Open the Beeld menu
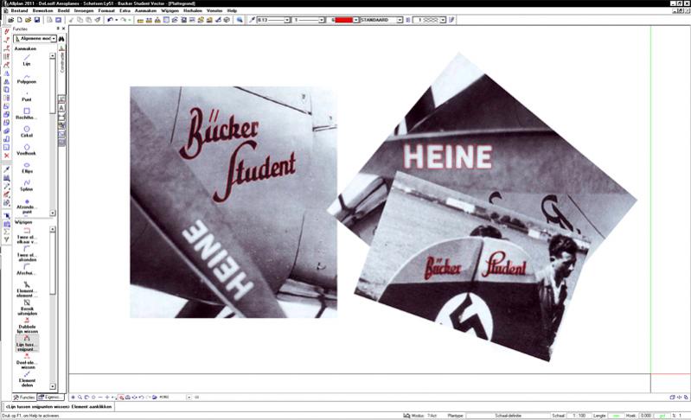The width and height of the screenshot is (691, 420). click(x=63, y=10)
